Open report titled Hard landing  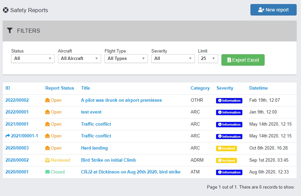click(x=94, y=148)
